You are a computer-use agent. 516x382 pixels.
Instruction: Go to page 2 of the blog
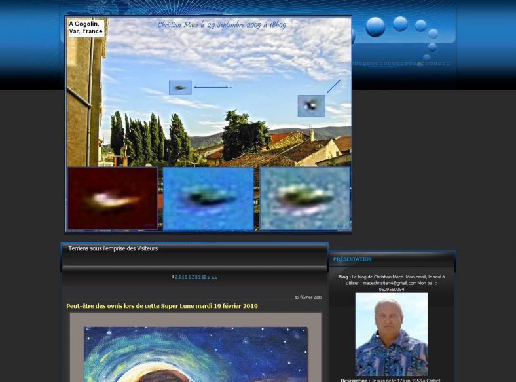(x=176, y=277)
